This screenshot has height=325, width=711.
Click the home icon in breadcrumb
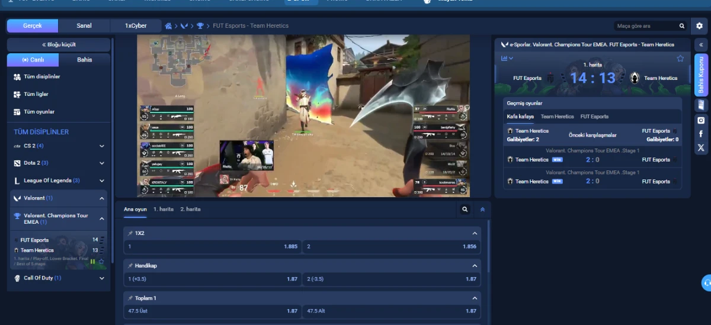click(169, 26)
